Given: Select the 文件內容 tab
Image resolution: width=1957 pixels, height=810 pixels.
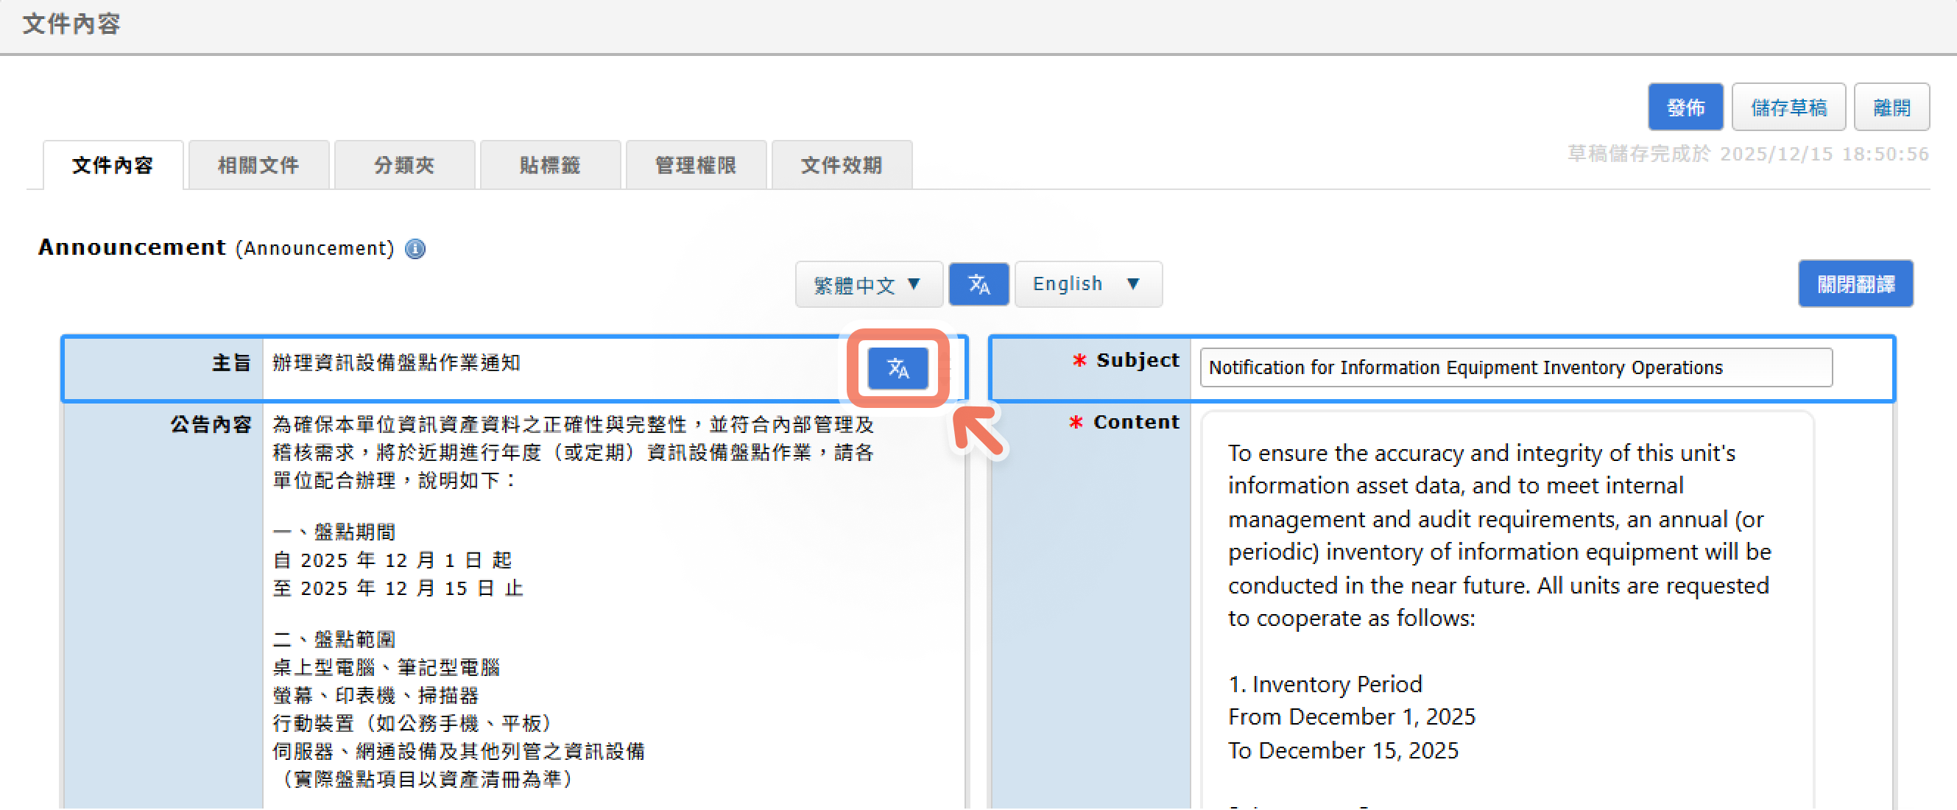Looking at the screenshot, I should pos(113,165).
